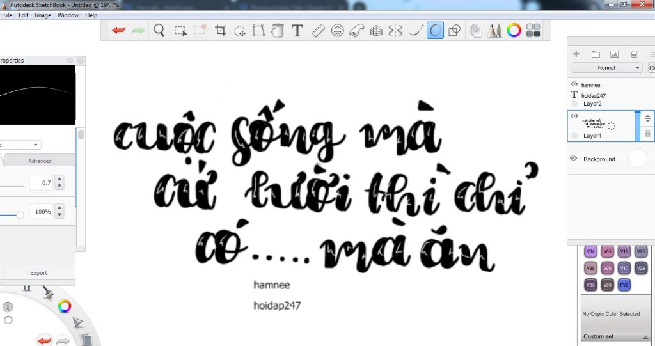655x346 pixels.
Task: Activate the French Curve tool
Action: click(x=357, y=30)
